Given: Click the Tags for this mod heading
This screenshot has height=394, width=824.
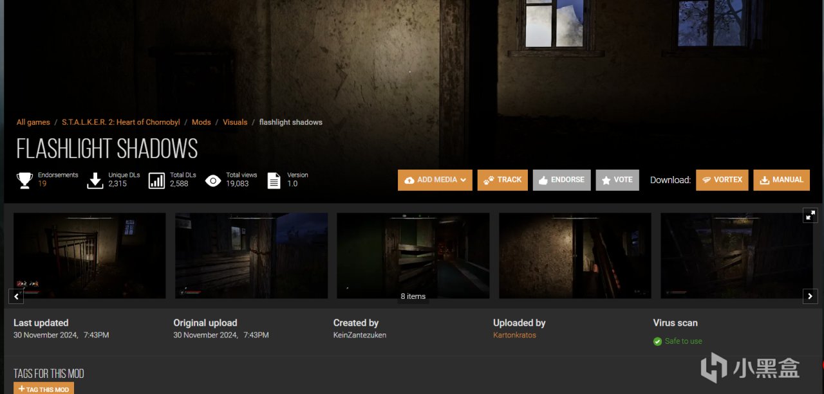Looking at the screenshot, I should click(49, 373).
